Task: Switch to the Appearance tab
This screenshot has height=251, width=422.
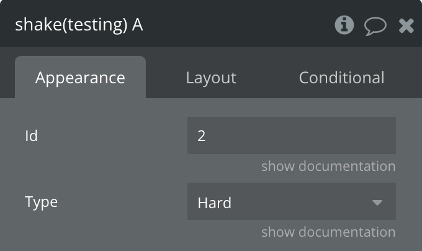Action: click(80, 78)
